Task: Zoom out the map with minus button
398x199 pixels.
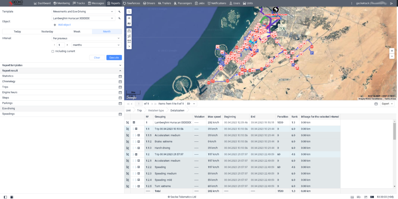Action: pos(392,56)
